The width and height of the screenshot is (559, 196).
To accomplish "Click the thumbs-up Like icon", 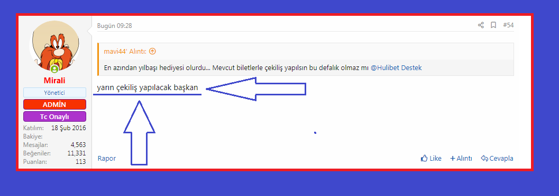I will (424, 159).
